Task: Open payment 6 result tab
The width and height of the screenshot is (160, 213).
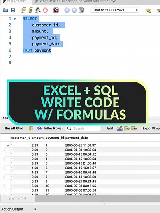Action: (x=17, y=198)
